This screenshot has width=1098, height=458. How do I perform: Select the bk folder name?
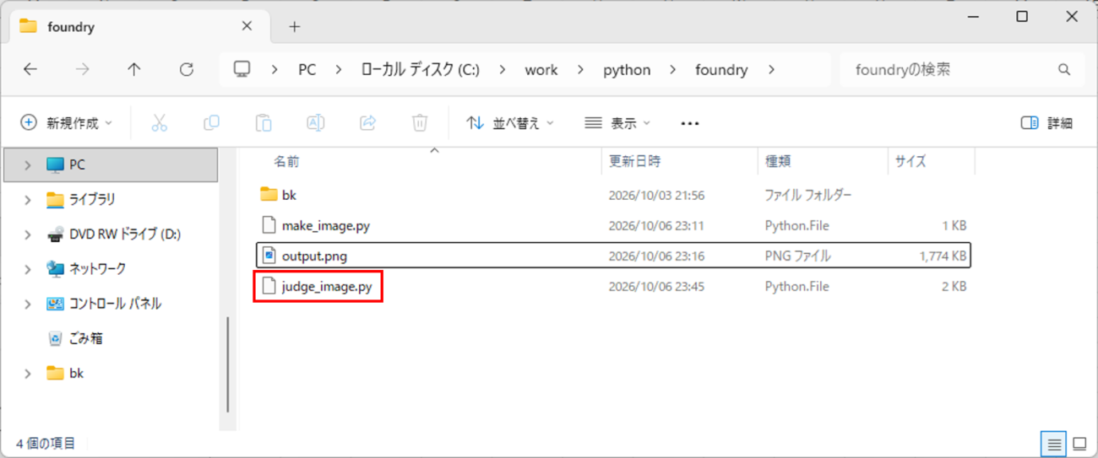(x=289, y=195)
